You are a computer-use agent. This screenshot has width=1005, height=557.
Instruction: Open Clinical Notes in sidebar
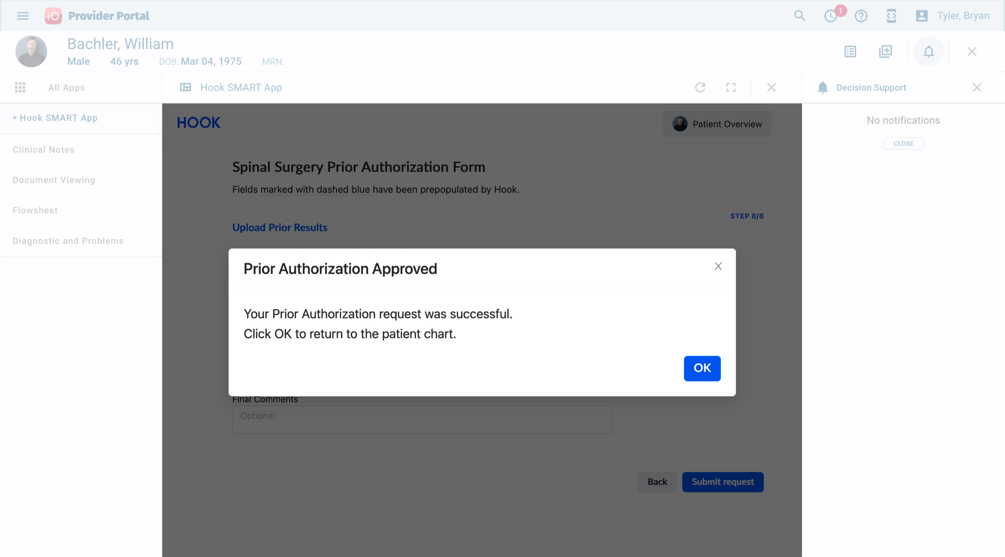point(44,150)
